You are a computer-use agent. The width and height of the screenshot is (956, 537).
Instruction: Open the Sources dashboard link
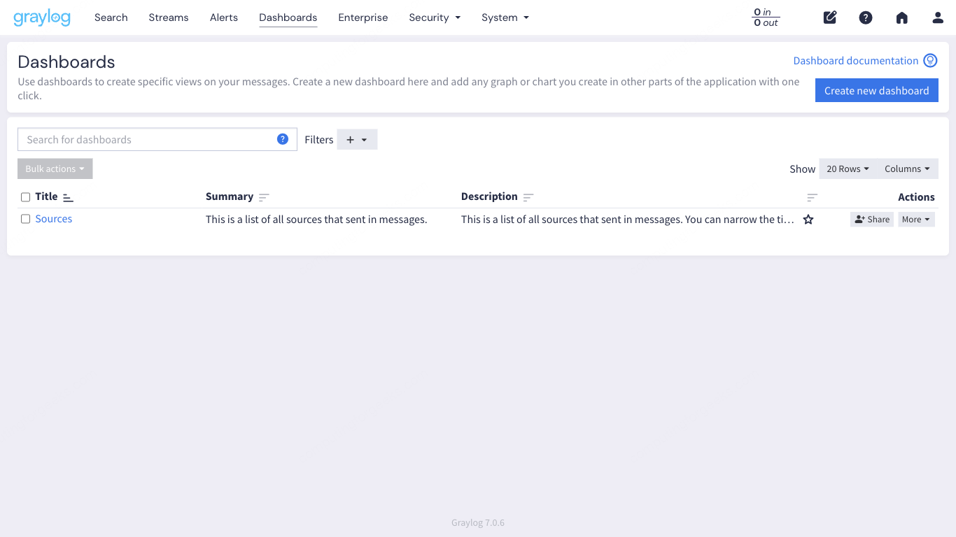[x=54, y=219]
